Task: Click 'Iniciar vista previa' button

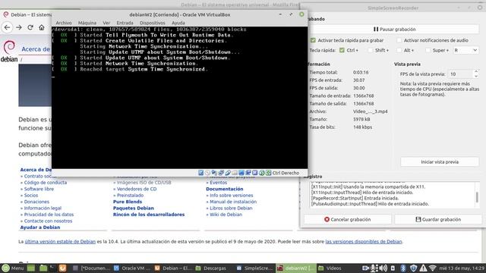Action: coord(440,162)
